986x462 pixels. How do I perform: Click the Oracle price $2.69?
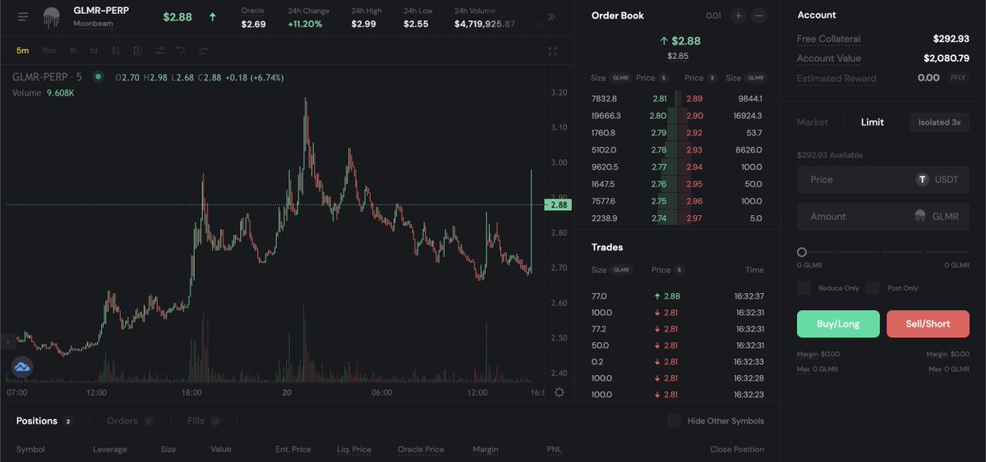(253, 24)
